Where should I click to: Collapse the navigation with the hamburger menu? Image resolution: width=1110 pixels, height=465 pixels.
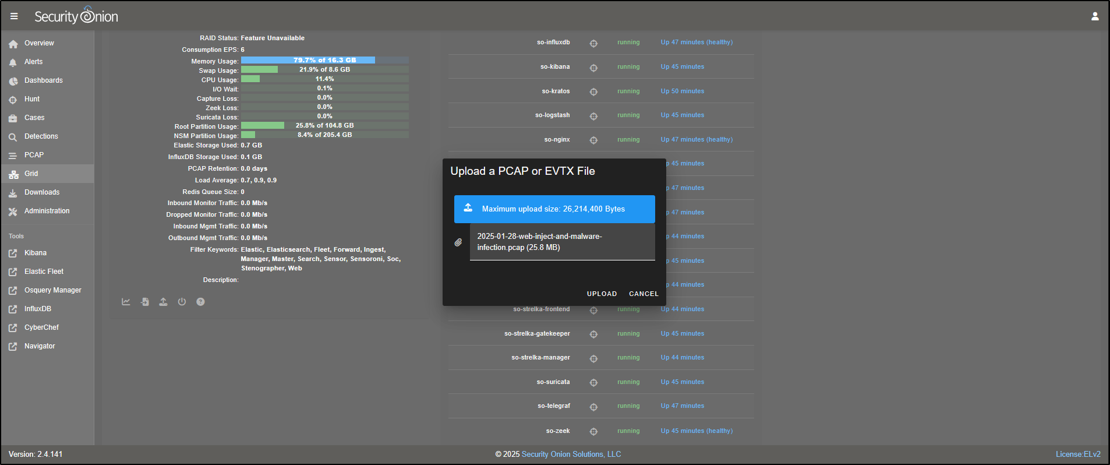pyautogui.click(x=14, y=16)
